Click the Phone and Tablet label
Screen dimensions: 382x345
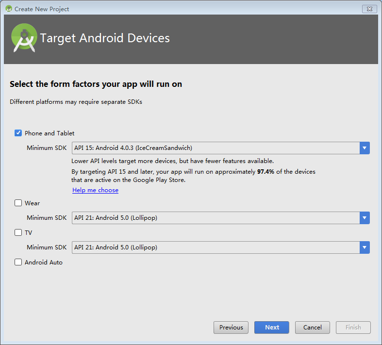pos(50,133)
